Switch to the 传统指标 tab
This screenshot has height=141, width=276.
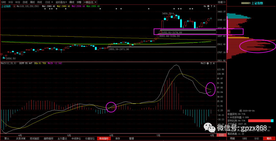(103, 139)
